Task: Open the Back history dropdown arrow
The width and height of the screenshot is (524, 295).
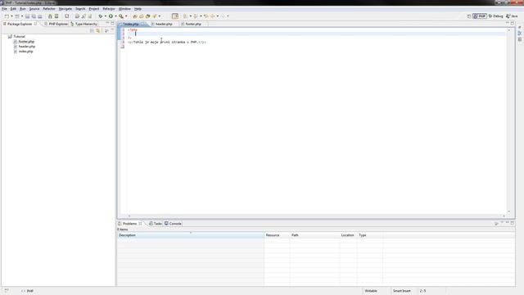Action: pos(218,16)
